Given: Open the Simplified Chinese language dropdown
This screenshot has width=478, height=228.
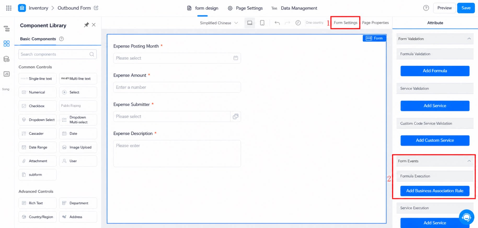Looking at the screenshot, I should (219, 23).
